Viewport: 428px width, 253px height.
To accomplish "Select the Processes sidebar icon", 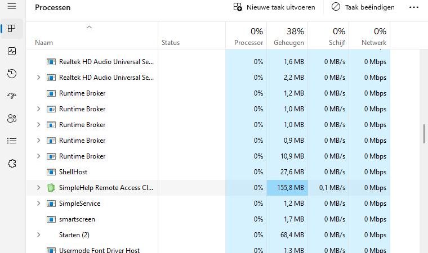I will click(12, 29).
